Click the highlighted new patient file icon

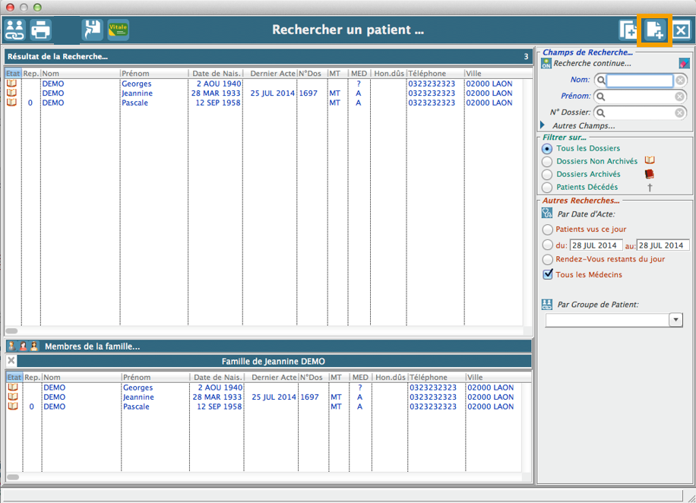[x=654, y=30]
